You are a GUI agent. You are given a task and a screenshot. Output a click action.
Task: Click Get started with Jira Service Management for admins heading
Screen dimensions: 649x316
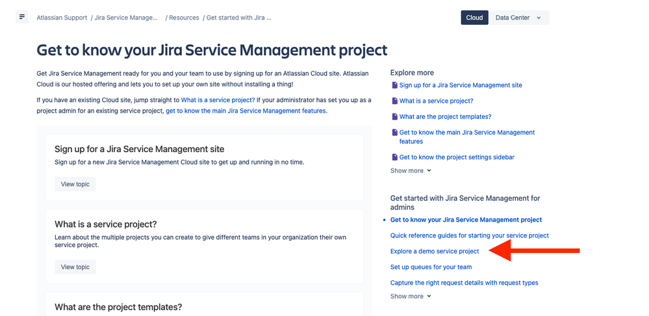click(x=465, y=202)
